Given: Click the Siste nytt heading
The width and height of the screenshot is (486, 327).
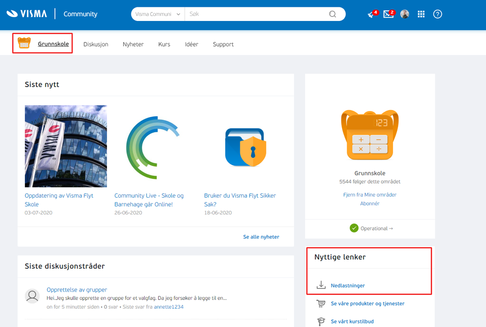Looking at the screenshot, I should [x=42, y=84].
